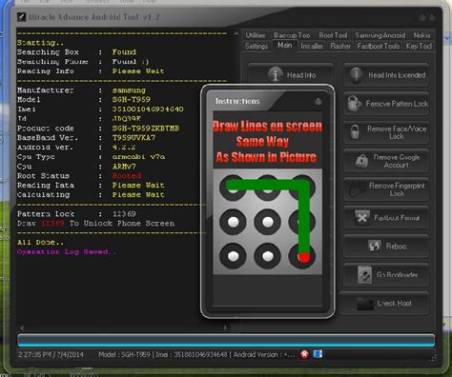Open the Settings tab
The width and height of the screenshot is (452, 377).
[257, 47]
